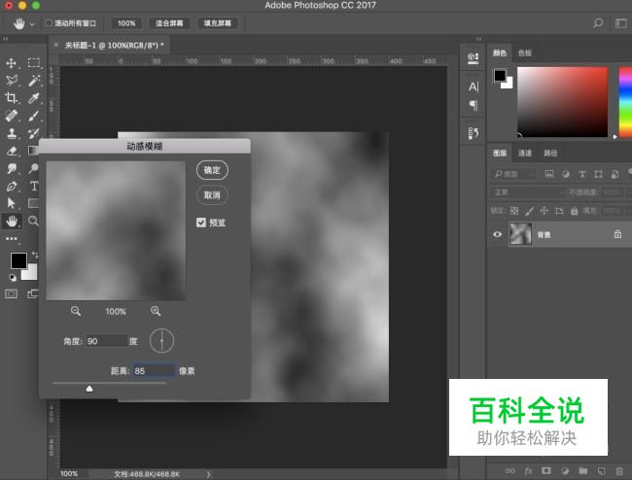Select the Smudge tool
Screen dimensions: 632x480
[12, 169]
